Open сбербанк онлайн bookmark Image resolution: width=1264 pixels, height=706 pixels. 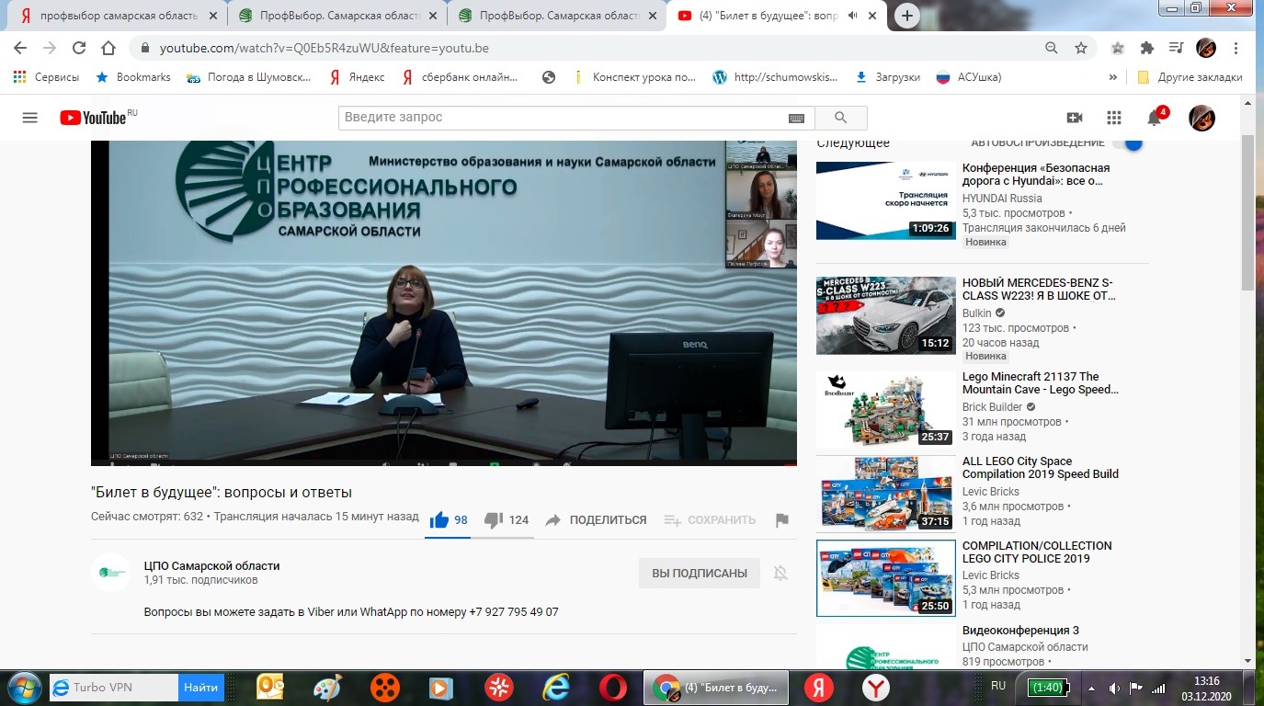coord(461,77)
